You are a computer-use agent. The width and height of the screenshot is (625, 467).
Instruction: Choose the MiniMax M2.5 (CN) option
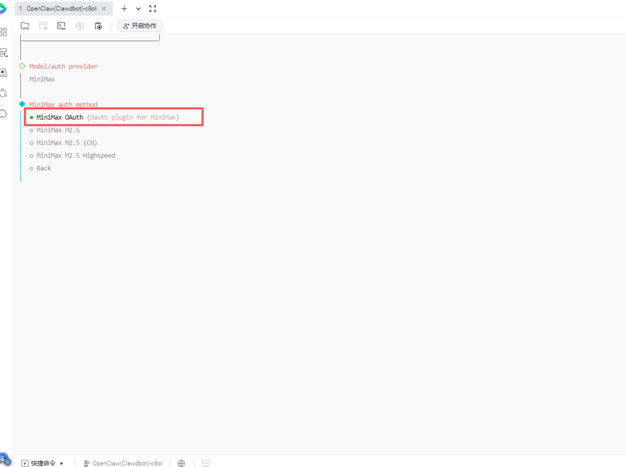[64, 143]
